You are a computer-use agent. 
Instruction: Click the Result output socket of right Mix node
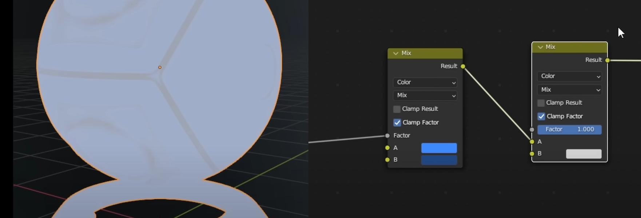pyautogui.click(x=608, y=60)
